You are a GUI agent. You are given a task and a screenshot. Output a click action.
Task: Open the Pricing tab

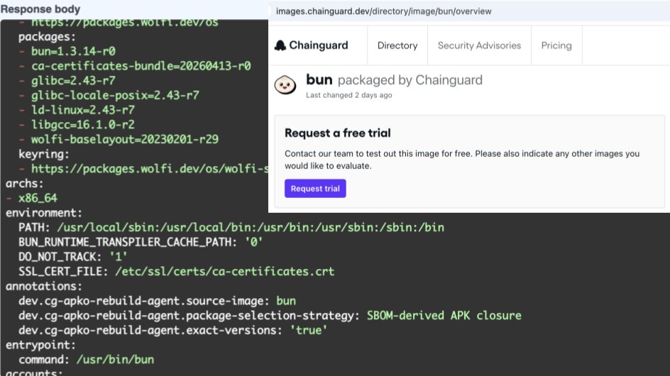[x=556, y=45]
